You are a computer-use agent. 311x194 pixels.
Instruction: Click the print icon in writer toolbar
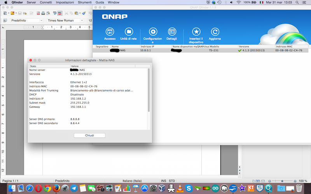44,13
